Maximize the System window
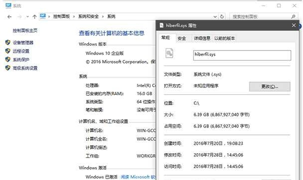Image resolution: width=303 pixels, height=180 pixels. [279, 6]
